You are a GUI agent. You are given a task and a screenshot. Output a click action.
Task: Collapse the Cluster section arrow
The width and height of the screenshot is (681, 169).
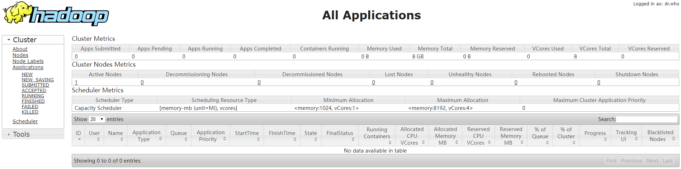(9, 40)
